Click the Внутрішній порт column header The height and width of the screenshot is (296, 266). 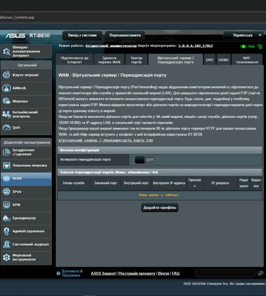pos(136,183)
